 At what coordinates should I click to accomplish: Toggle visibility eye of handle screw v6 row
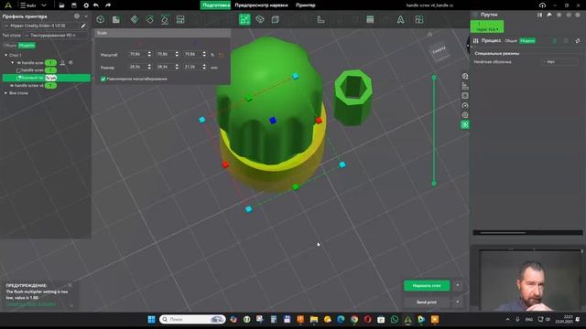click(x=12, y=86)
